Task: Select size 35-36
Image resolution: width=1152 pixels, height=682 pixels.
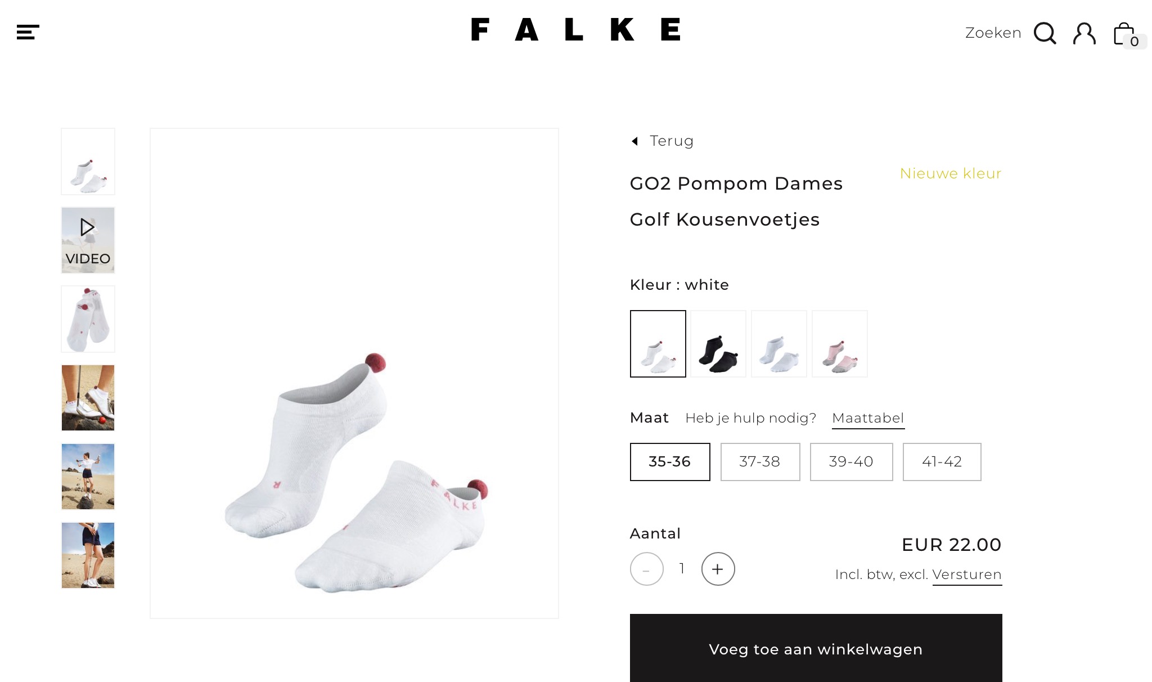Action: click(x=669, y=462)
